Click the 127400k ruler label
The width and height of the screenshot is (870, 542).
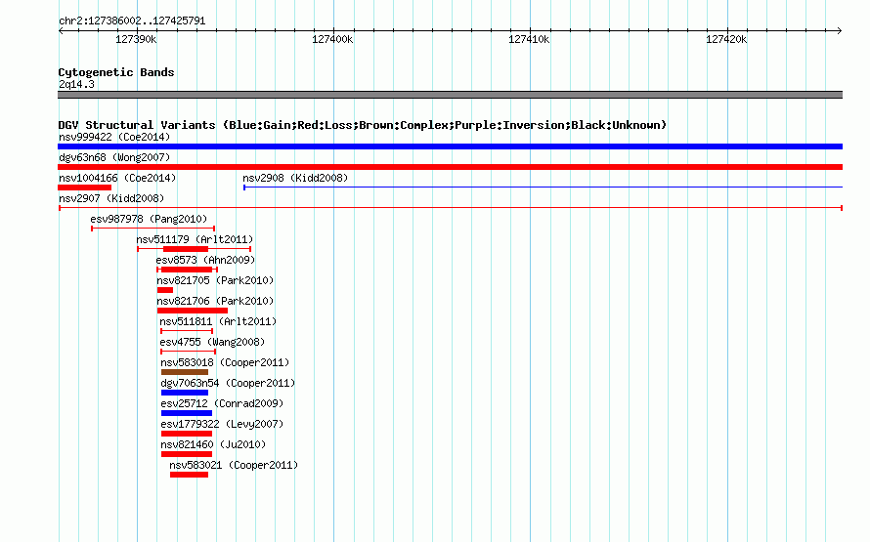pos(332,39)
